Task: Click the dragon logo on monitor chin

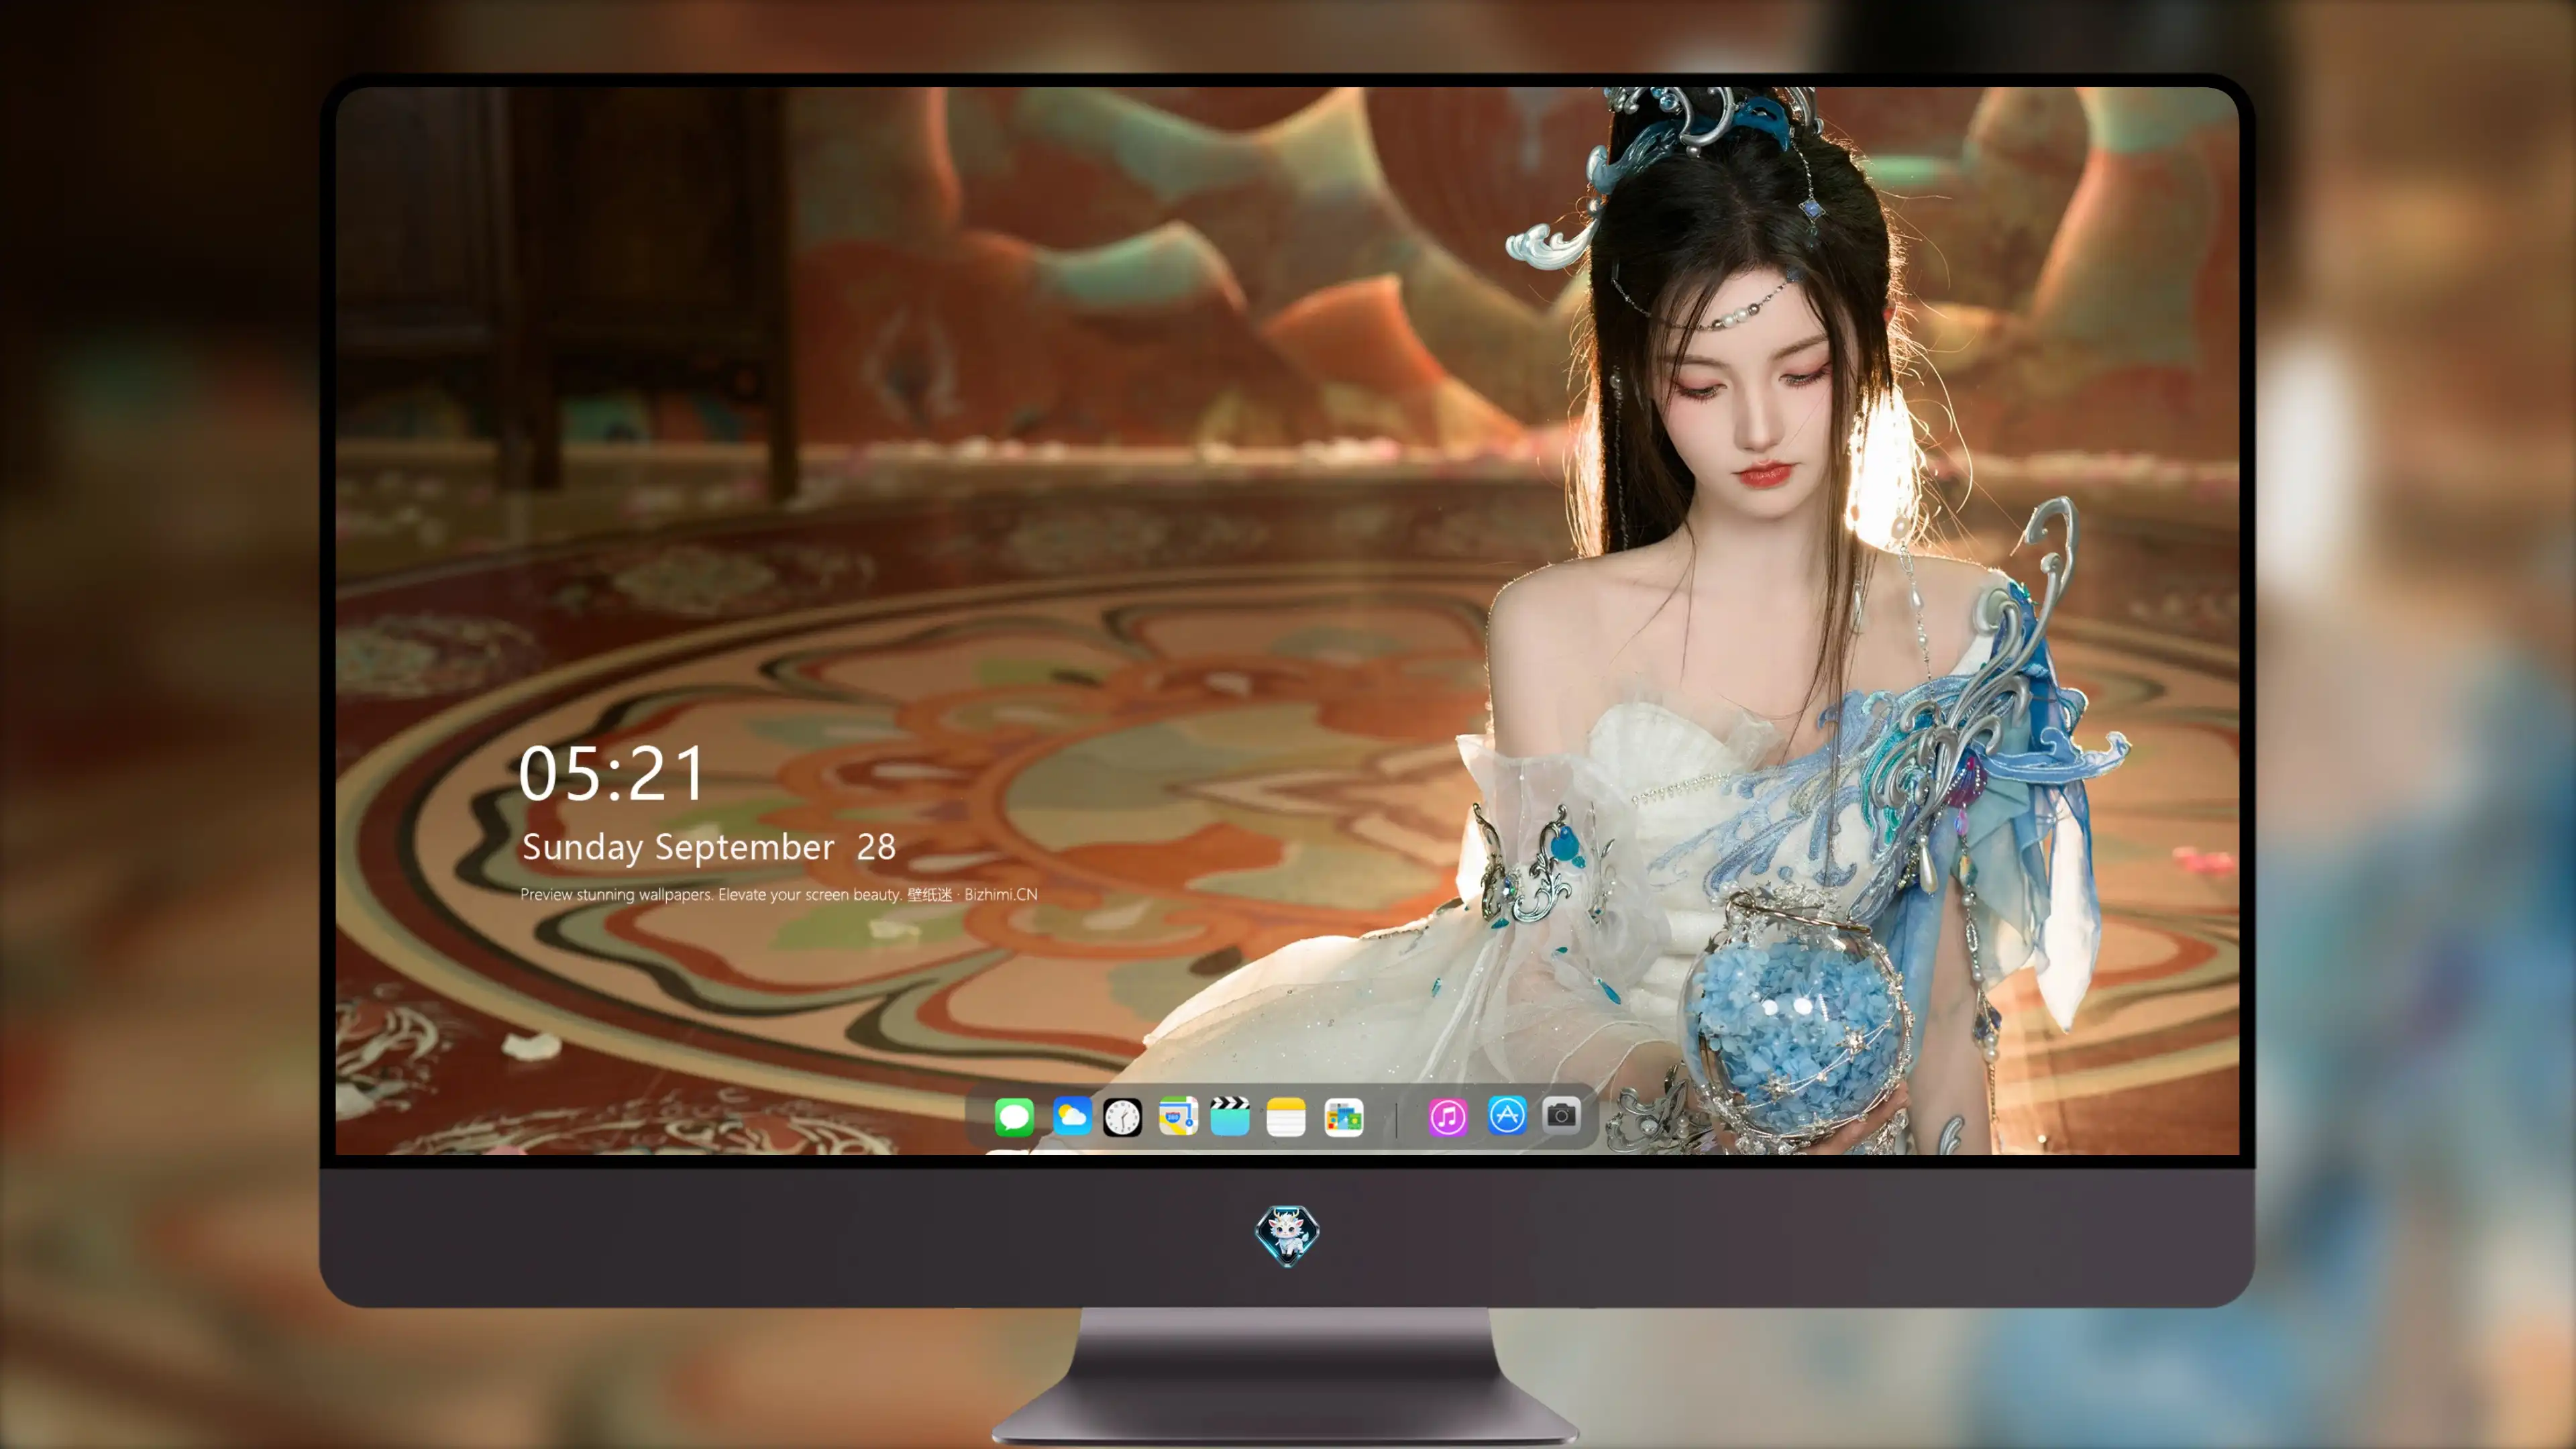Action: tap(1287, 1235)
